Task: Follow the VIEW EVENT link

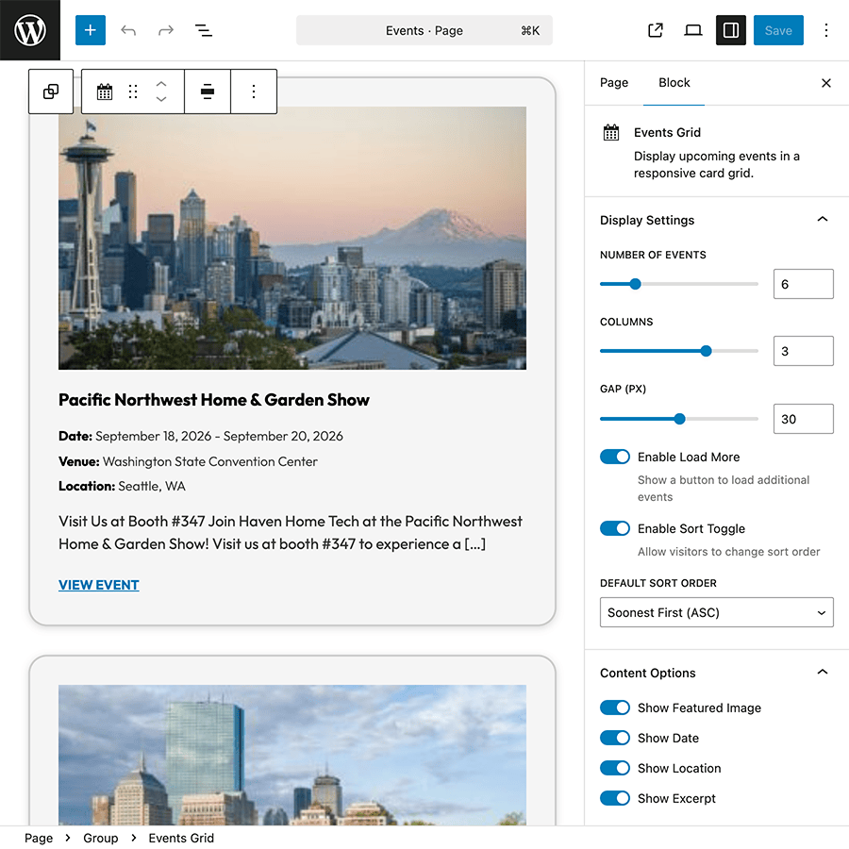Action: tap(98, 585)
